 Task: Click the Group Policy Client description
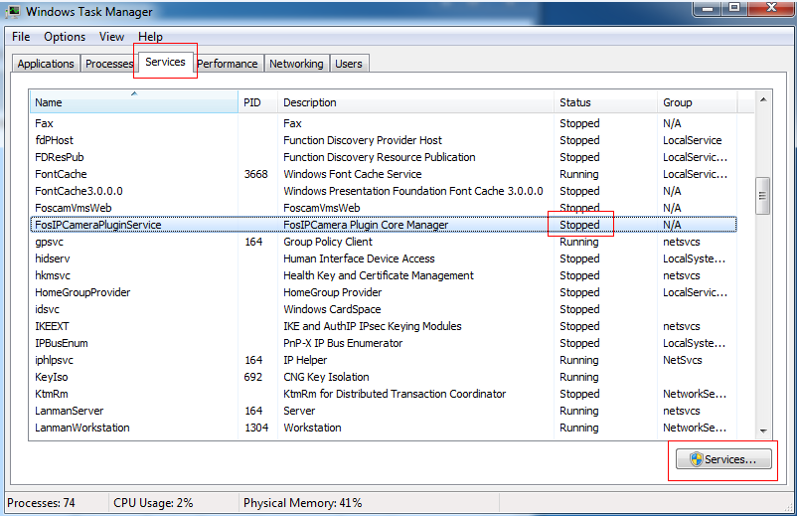328,242
